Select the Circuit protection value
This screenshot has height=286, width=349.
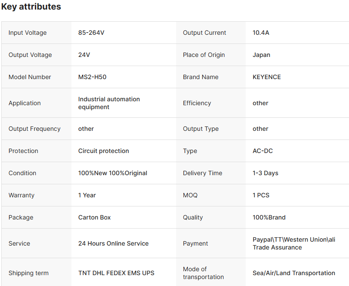pos(104,151)
